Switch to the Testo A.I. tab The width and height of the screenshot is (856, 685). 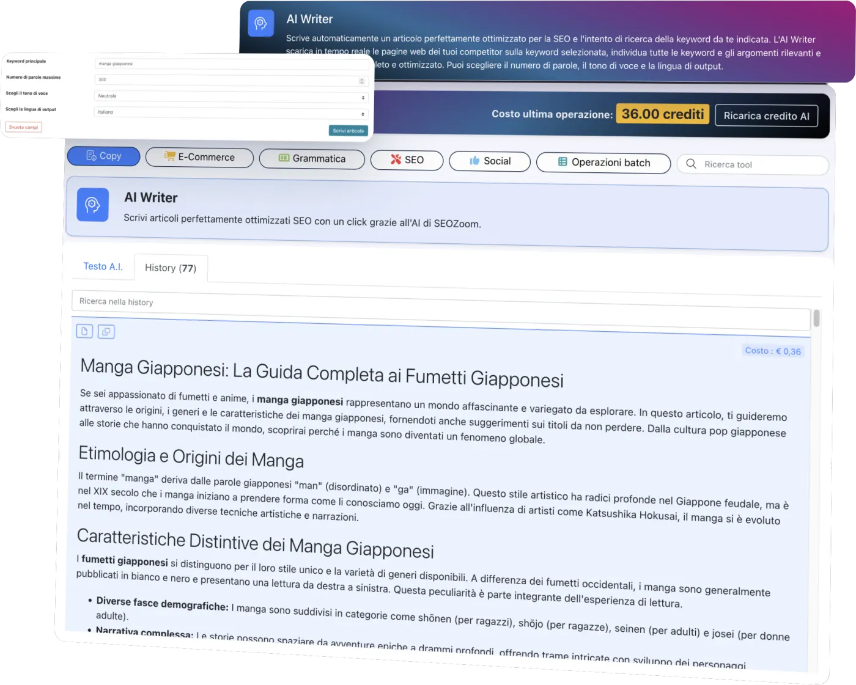[103, 266]
